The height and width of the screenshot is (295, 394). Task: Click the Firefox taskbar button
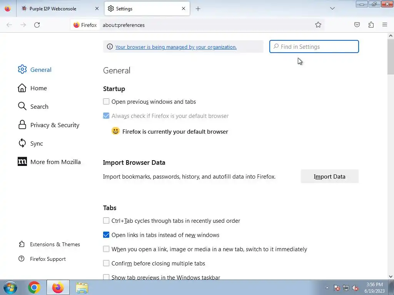tap(58, 287)
